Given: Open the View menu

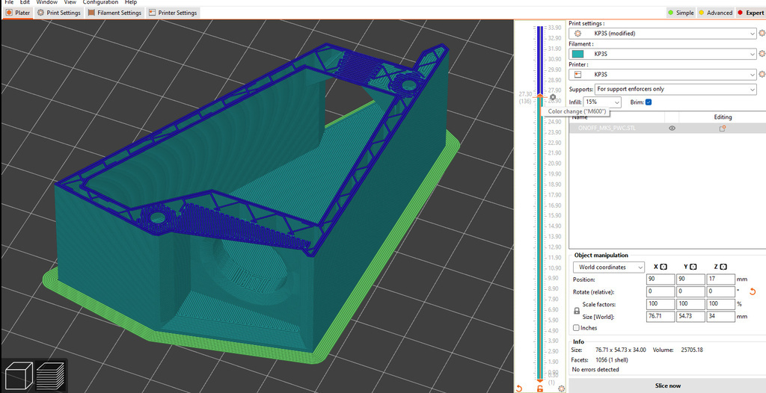Looking at the screenshot, I should pos(70,2).
